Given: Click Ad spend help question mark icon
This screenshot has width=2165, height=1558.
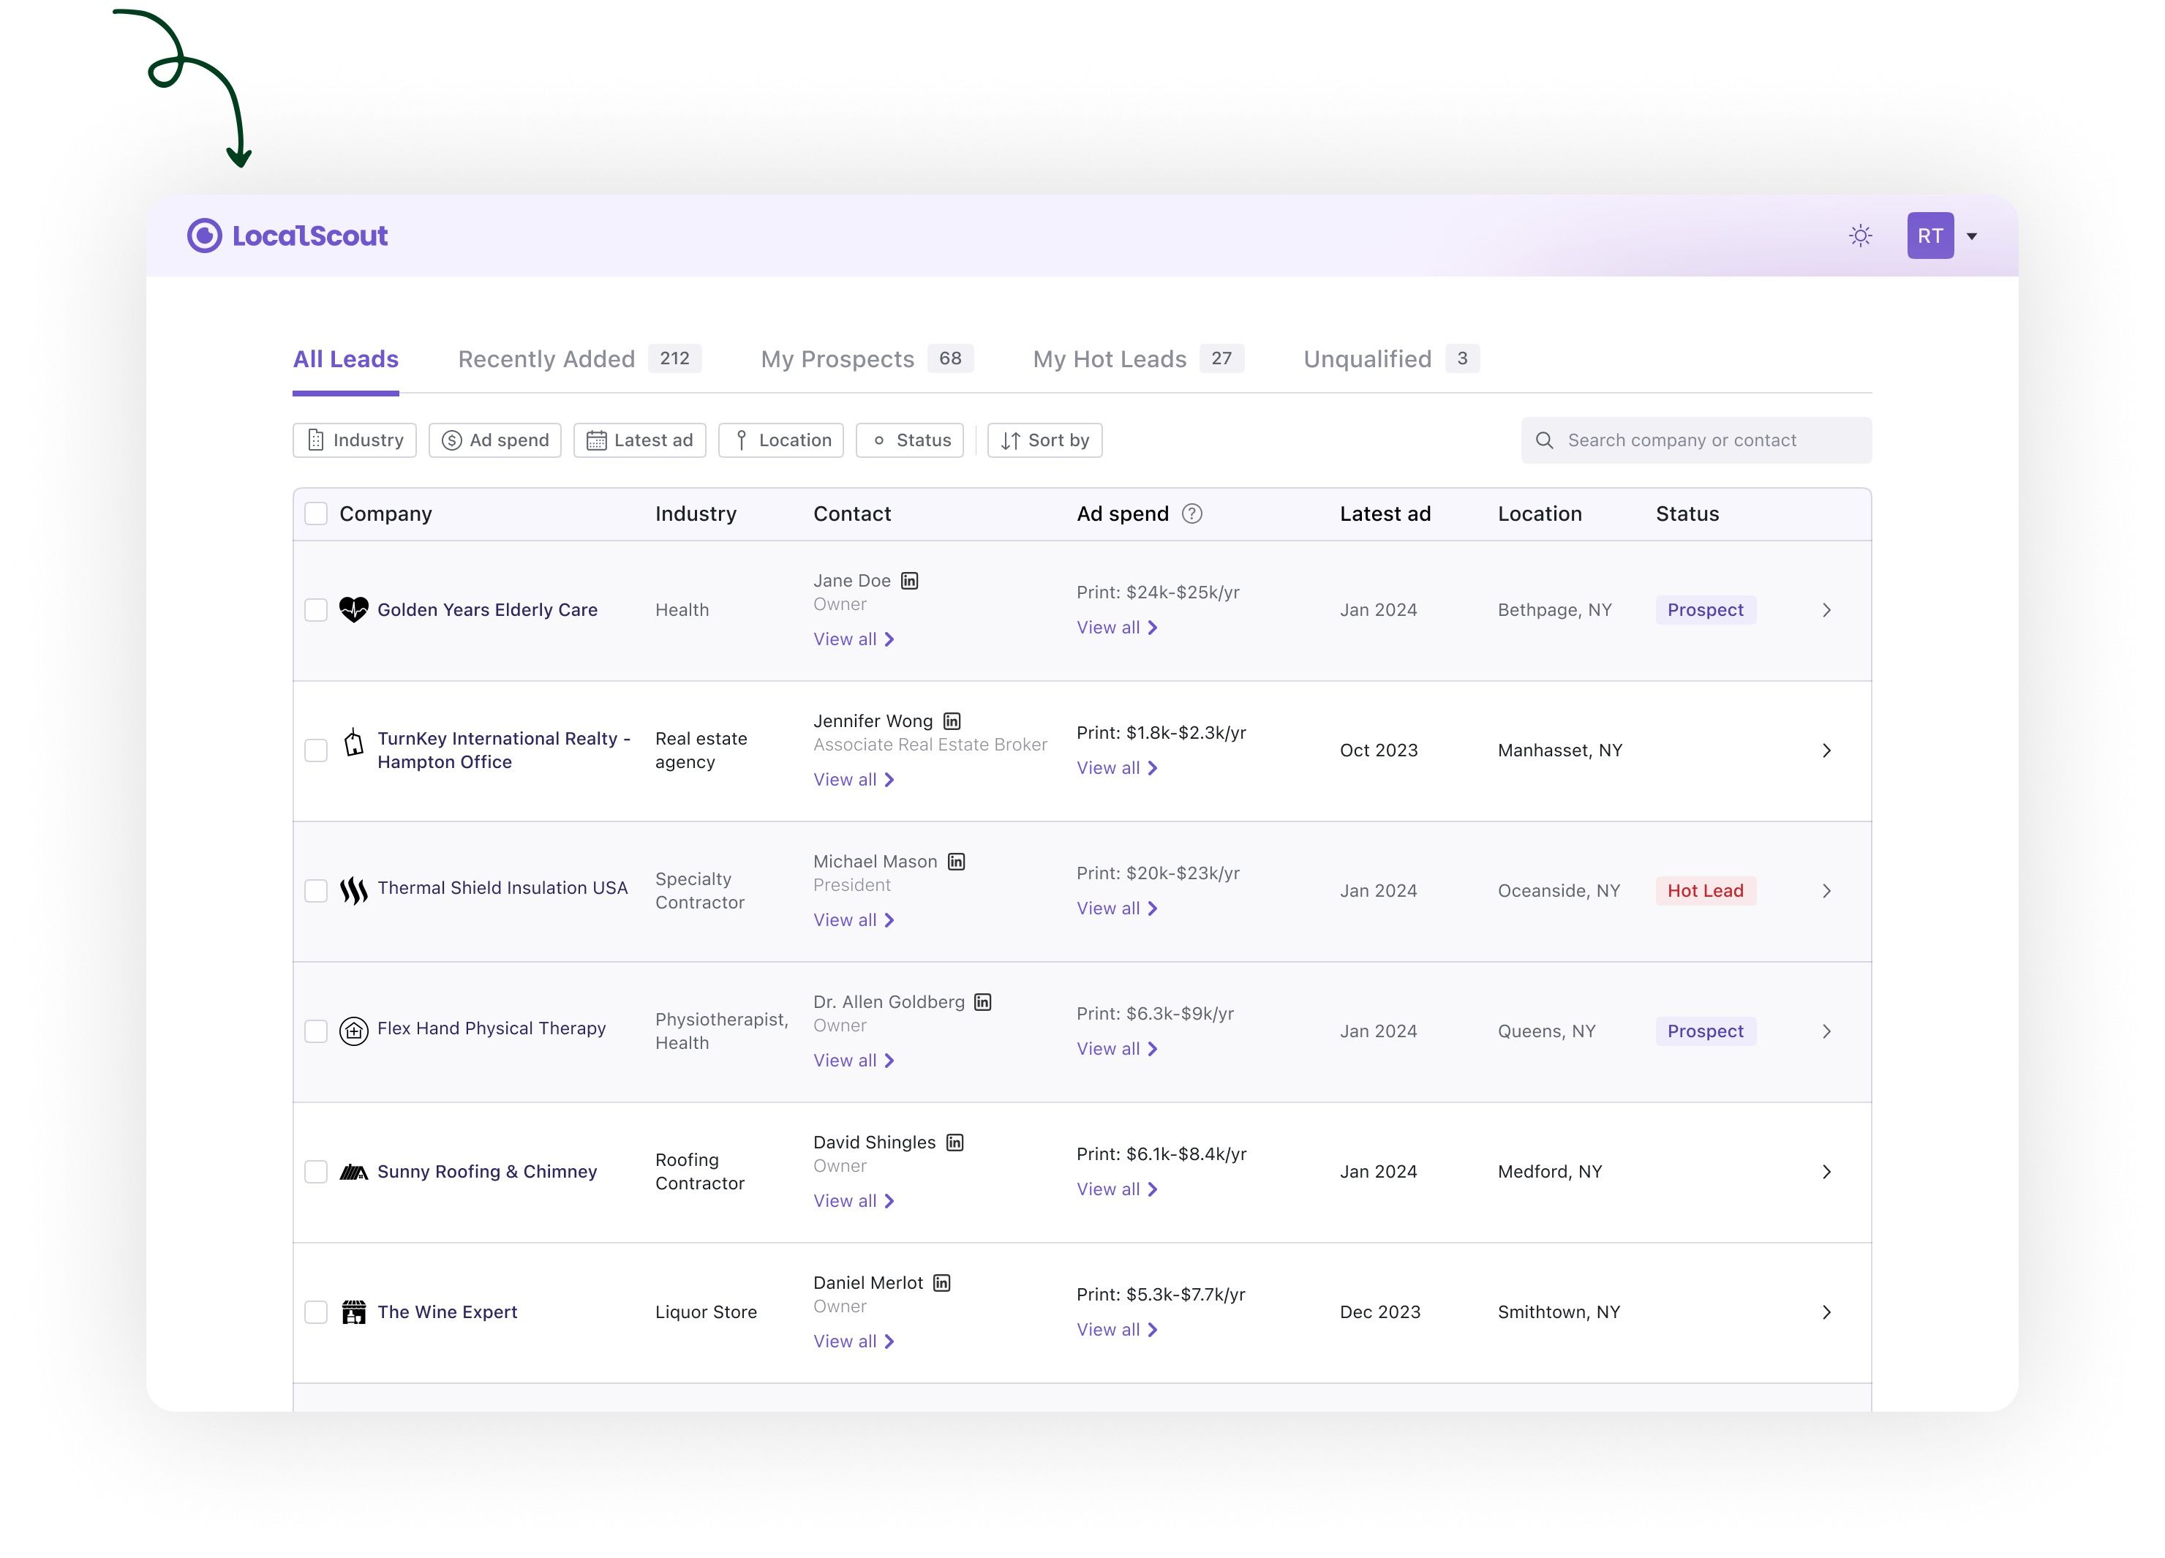Looking at the screenshot, I should (x=1191, y=513).
